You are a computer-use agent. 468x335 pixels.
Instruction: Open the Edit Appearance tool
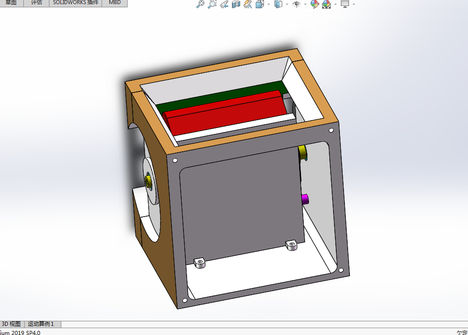tap(315, 4)
